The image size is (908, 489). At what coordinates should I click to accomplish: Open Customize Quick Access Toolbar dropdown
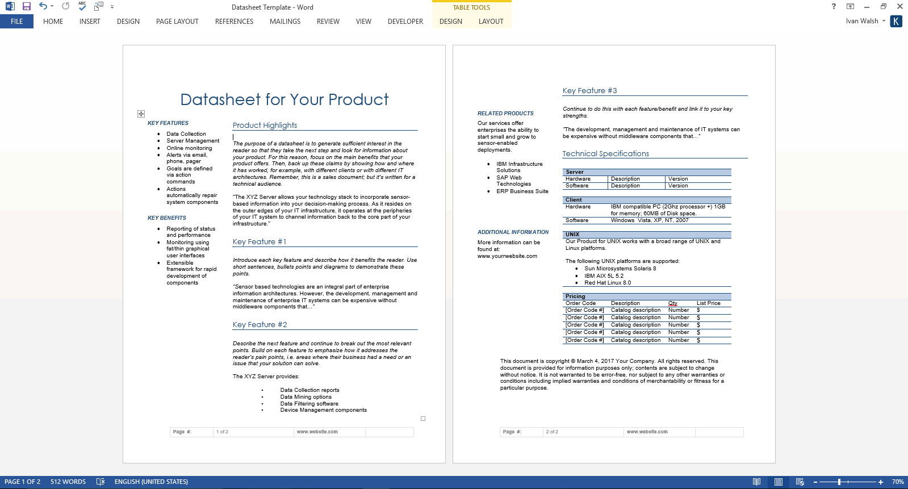click(x=112, y=7)
